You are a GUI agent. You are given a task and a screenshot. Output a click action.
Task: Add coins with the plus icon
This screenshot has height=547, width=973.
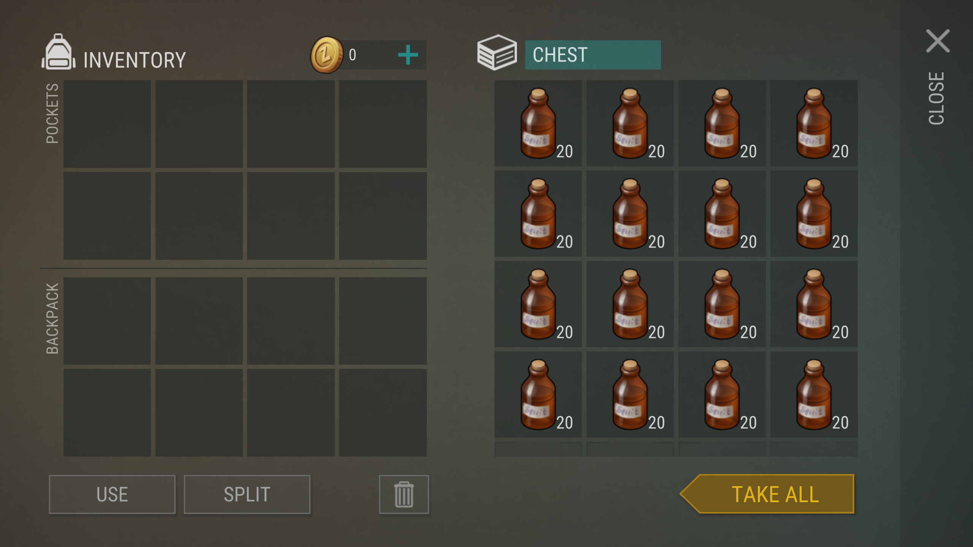tap(408, 55)
